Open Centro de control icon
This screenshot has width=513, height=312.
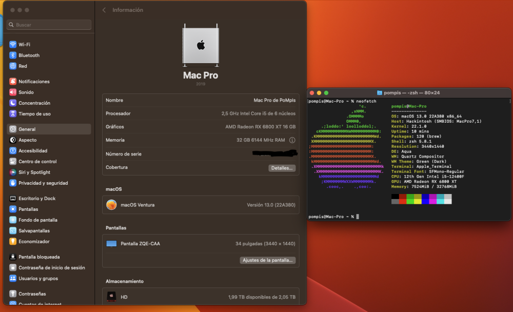pos(13,162)
